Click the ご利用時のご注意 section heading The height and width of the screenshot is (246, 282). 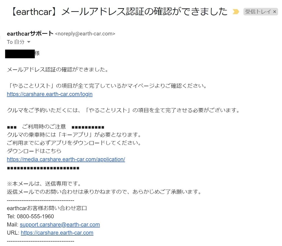(x=44, y=127)
